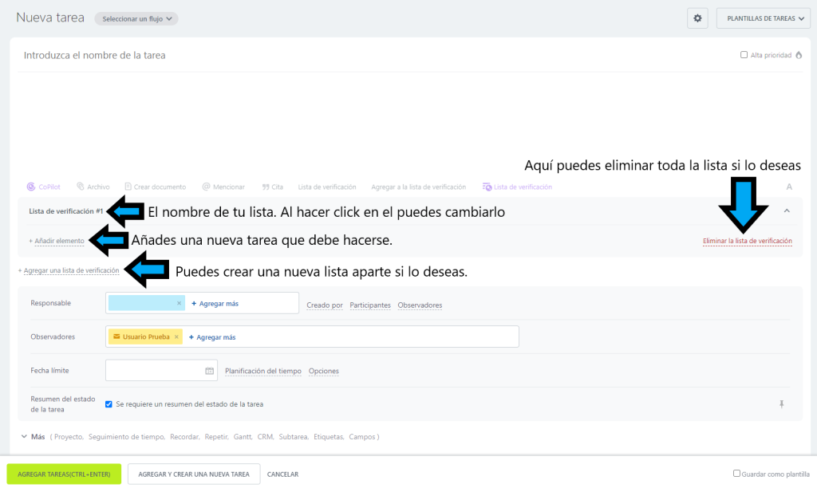Screen dimensions: 817x488
Task: Switch to the Participantes tab
Action: pyautogui.click(x=370, y=305)
